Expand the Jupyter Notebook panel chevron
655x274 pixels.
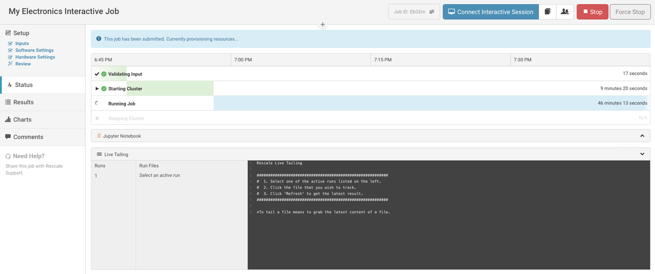click(642, 136)
